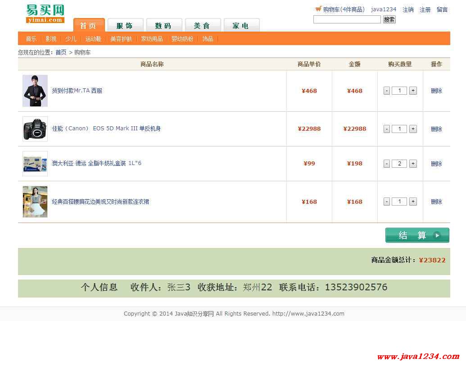Focus the search text box
The width and height of the screenshot is (466, 367).
[347, 19]
